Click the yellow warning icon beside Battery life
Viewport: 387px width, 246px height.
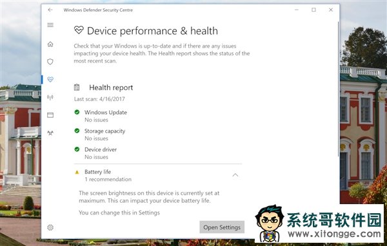tap(77, 172)
